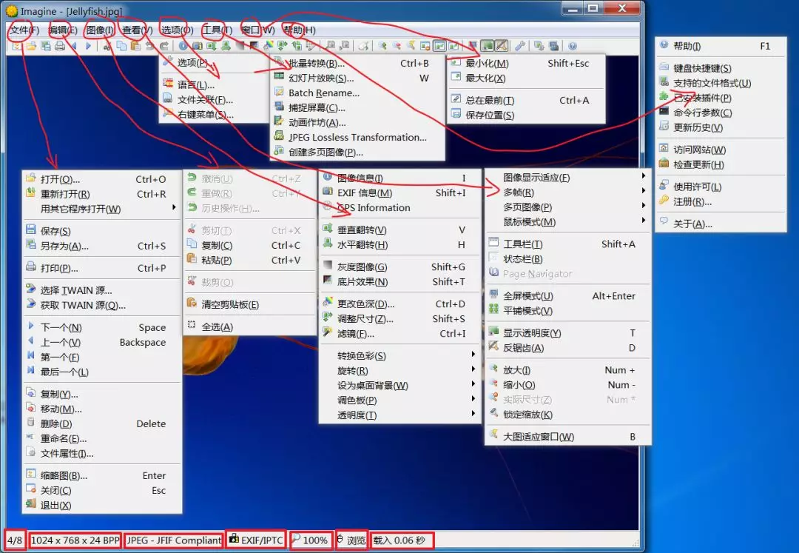Click the icon beside 检查更新(H)

click(664, 163)
